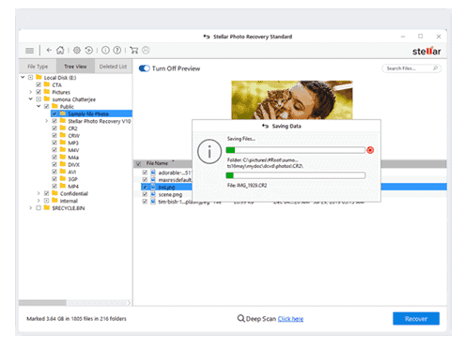This screenshot has width=464, height=348.
Task: Expand Stellar Photo Recovery V10 node
Action: pyautogui.click(x=47, y=121)
